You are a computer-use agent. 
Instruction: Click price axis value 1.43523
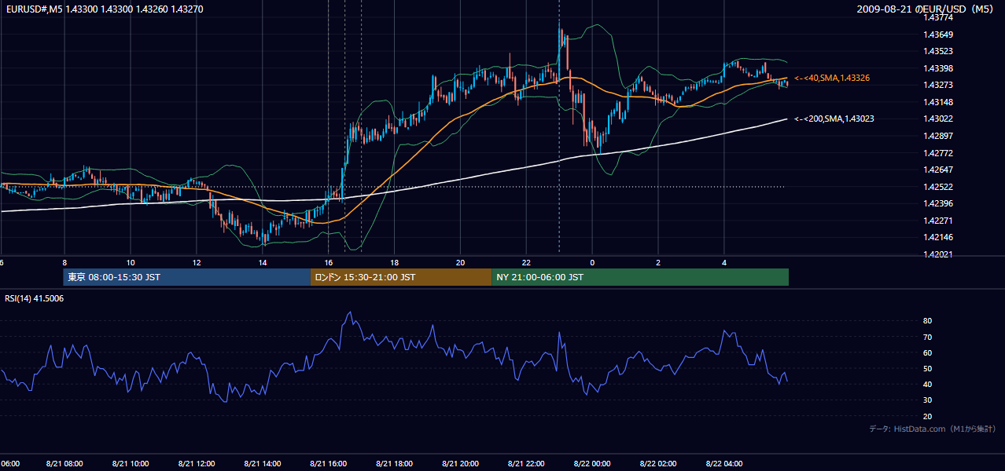[939, 51]
